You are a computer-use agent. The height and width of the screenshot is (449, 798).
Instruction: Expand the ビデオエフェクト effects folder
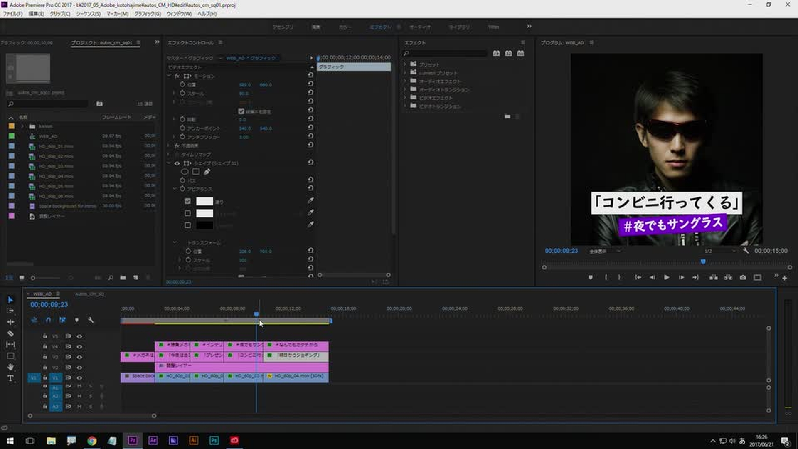point(405,98)
